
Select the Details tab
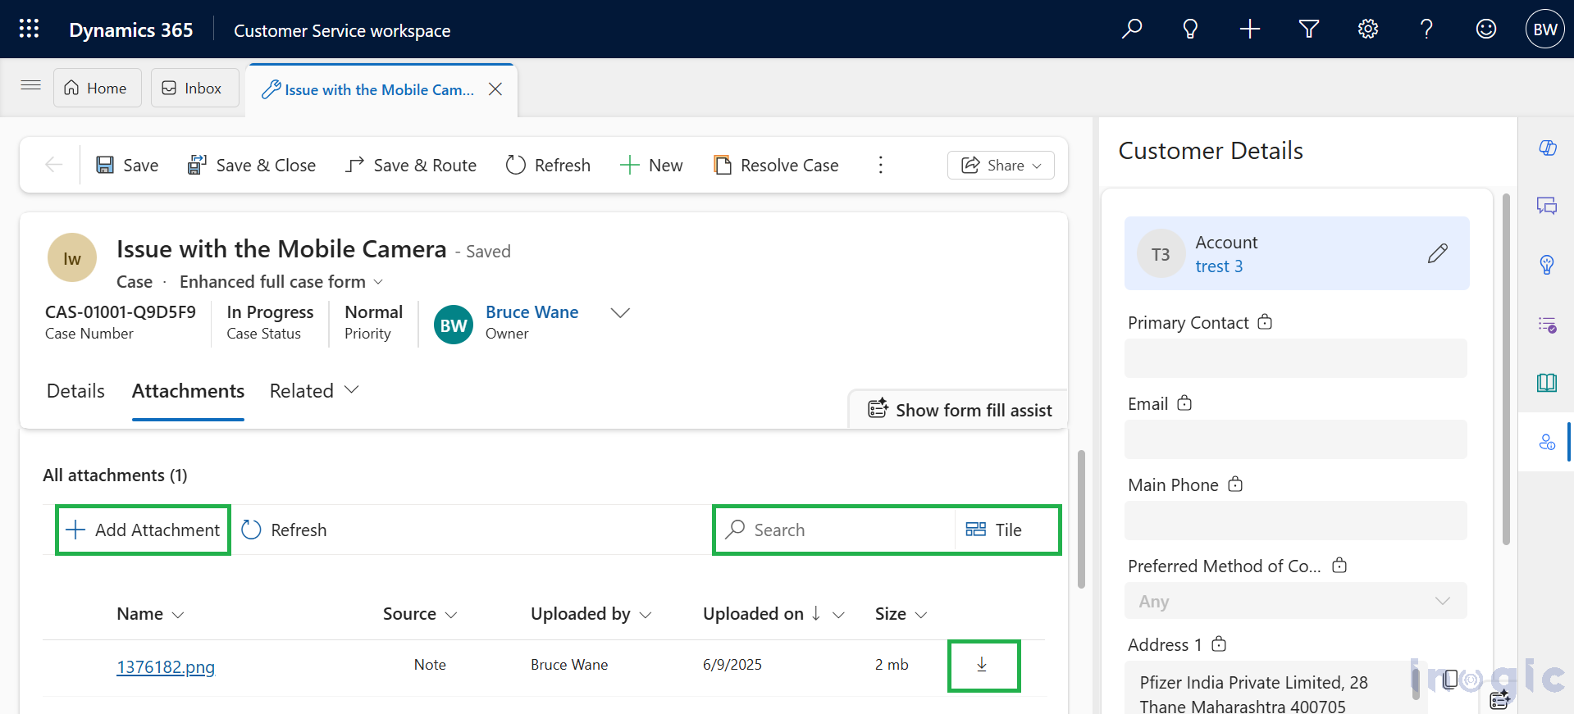tap(75, 391)
